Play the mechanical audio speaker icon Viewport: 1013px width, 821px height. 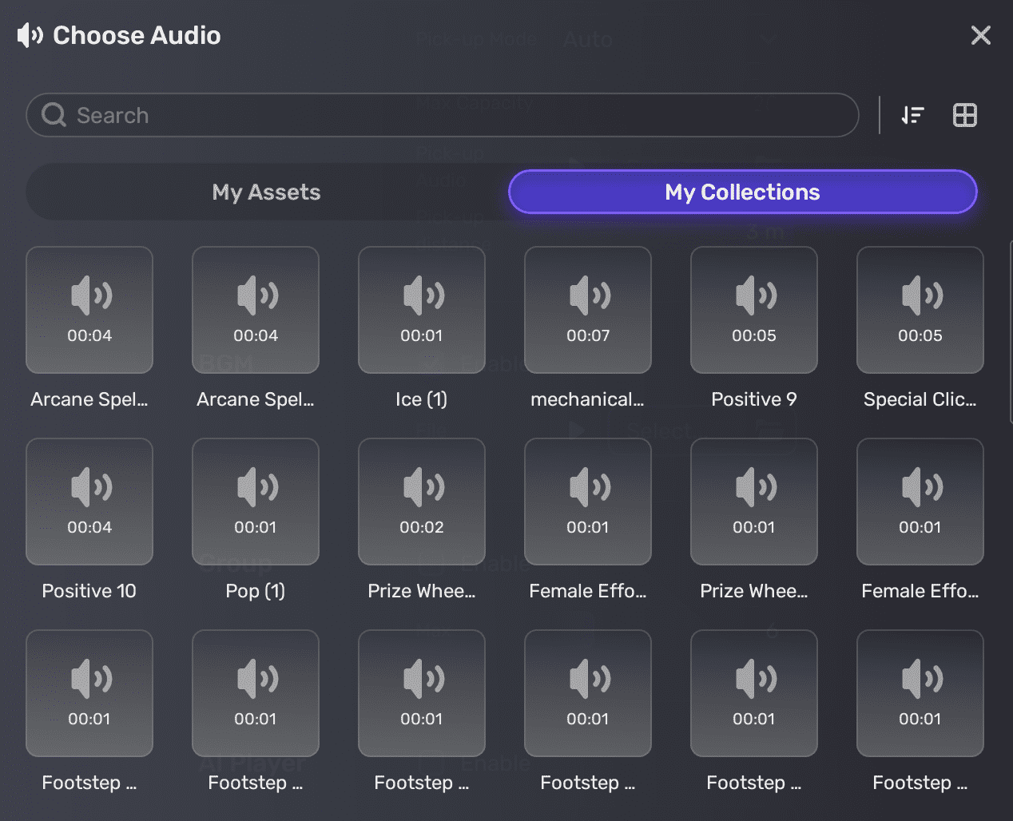point(587,295)
